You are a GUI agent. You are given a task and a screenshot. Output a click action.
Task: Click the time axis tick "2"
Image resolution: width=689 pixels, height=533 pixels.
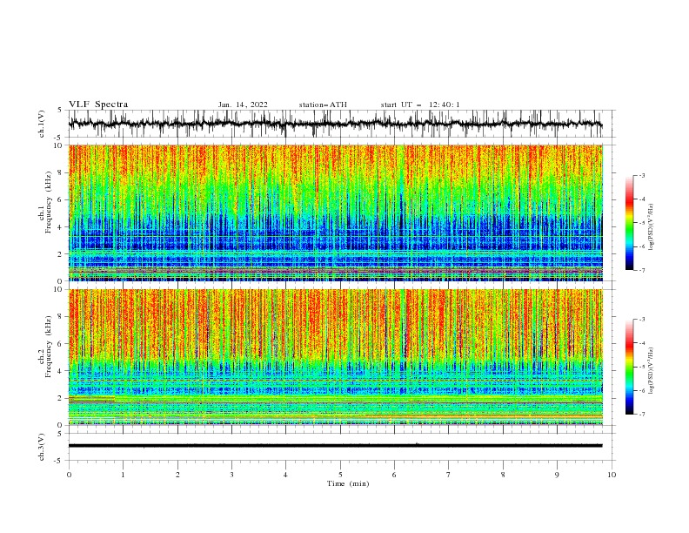point(177,475)
